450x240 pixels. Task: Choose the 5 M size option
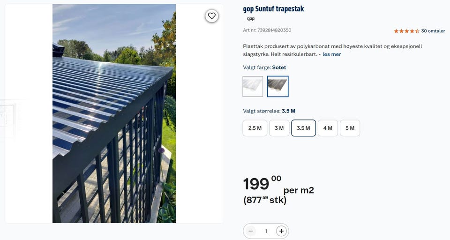pyautogui.click(x=350, y=128)
